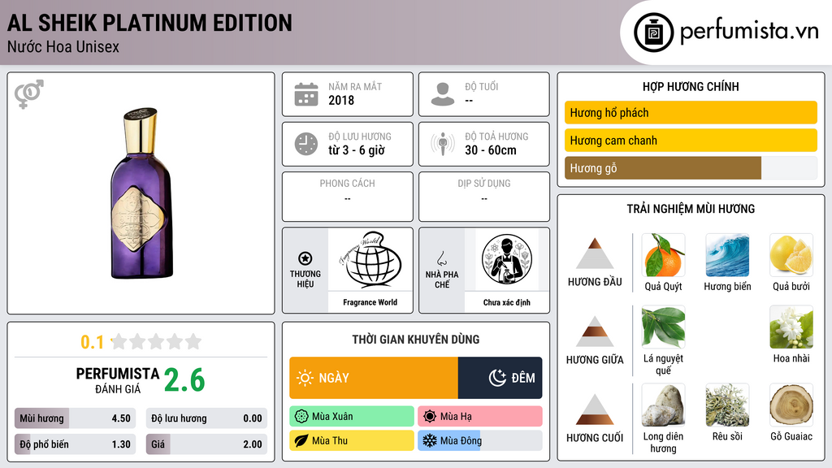Select the Mùa Hạ season tag
This screenshot has width=832, height=468.
click(480, 416)
